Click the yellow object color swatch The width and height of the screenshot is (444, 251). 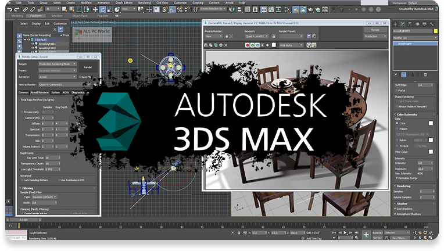click(x=436, y=31)
